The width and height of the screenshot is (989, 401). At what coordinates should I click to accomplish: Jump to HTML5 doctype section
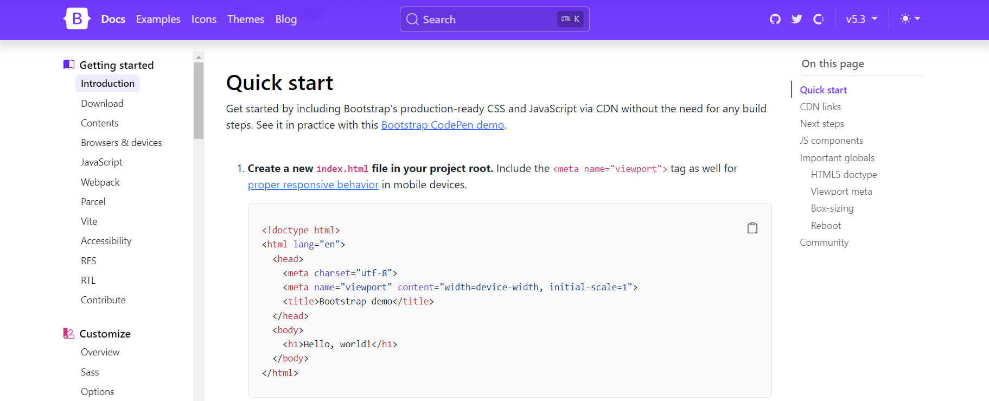tap(844, 175)
